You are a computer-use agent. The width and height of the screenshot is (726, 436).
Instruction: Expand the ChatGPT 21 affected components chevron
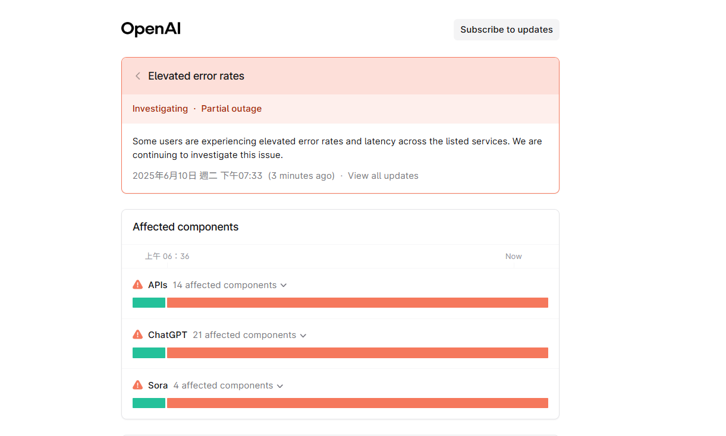(303, 336)
